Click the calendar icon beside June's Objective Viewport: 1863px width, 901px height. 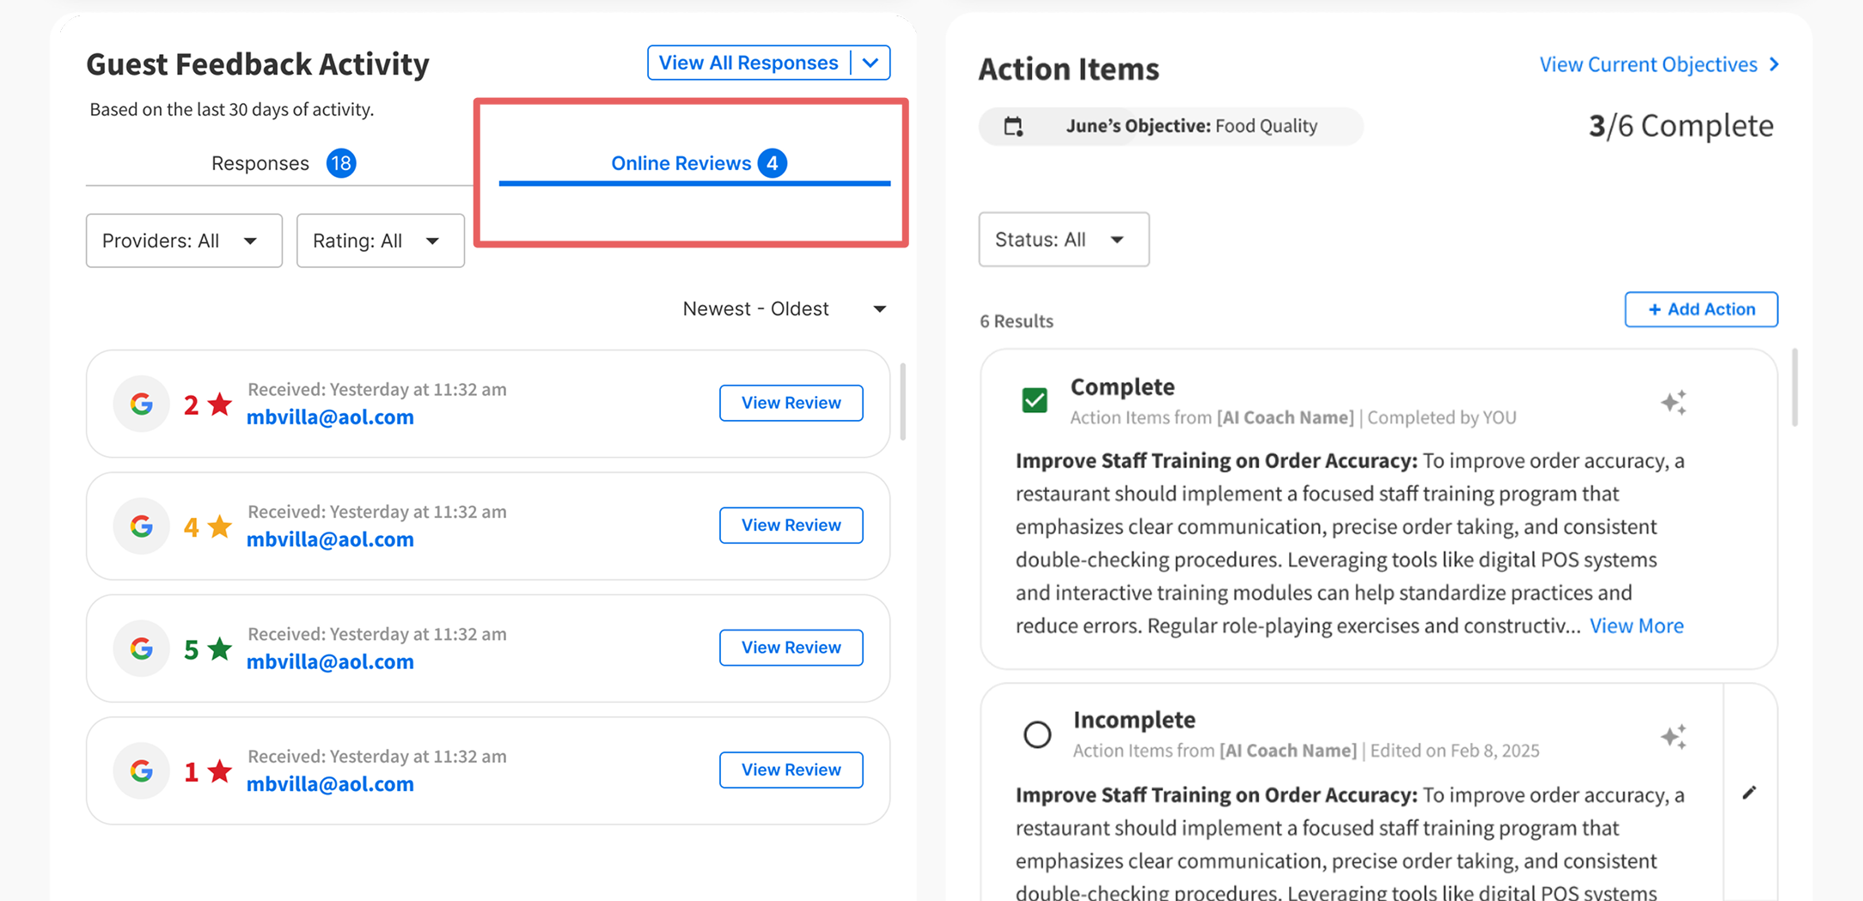pyautogui.click(x=1014, y=127)
